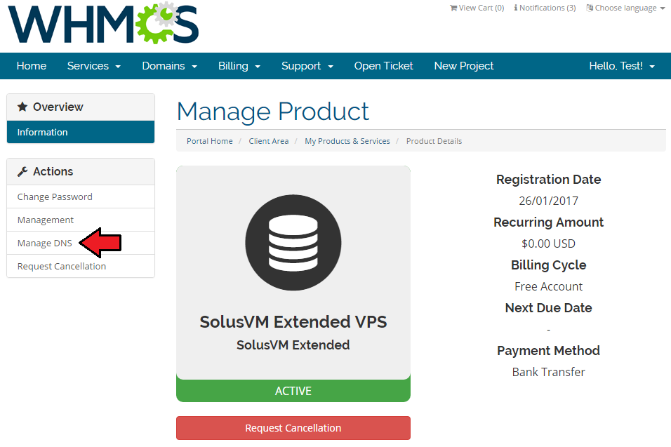The height and width of the screenshot is (447, 671).
Task: Click SolusVM Extended group label
Action: click(293, 345)
